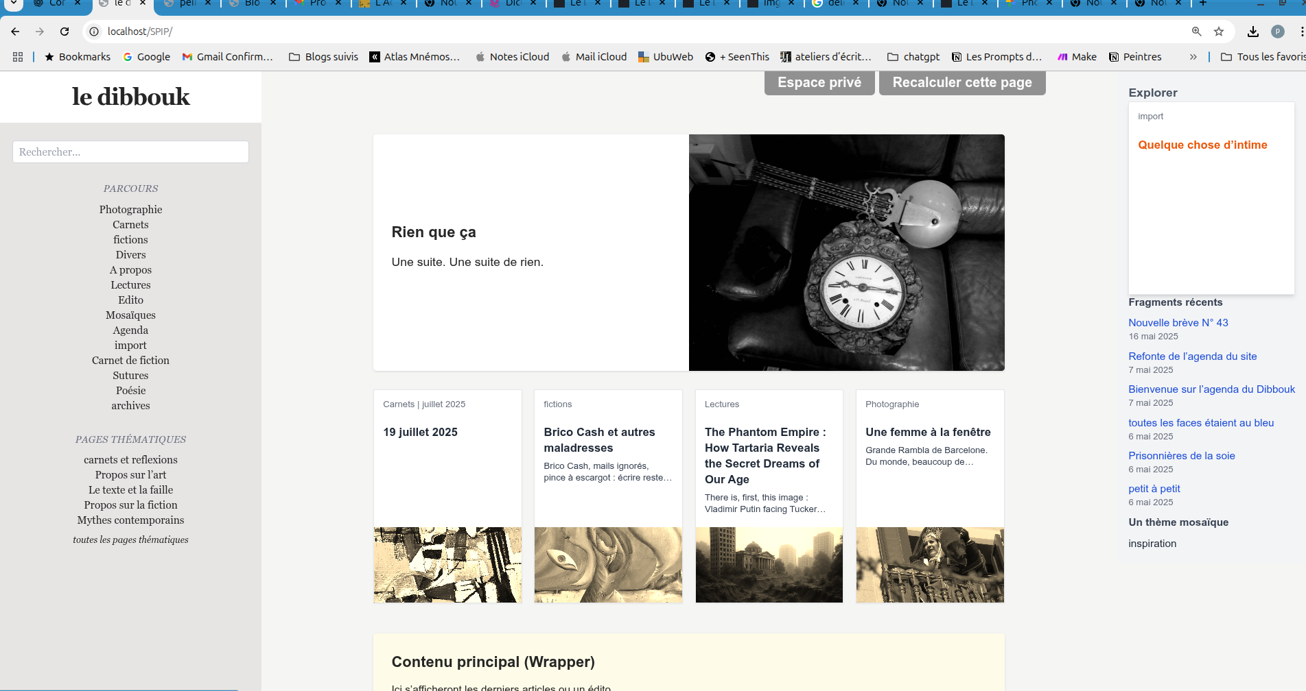Open the 'Tous les favoris' folder
The height and width of the screenshot is (691, 1306).
1263,57
